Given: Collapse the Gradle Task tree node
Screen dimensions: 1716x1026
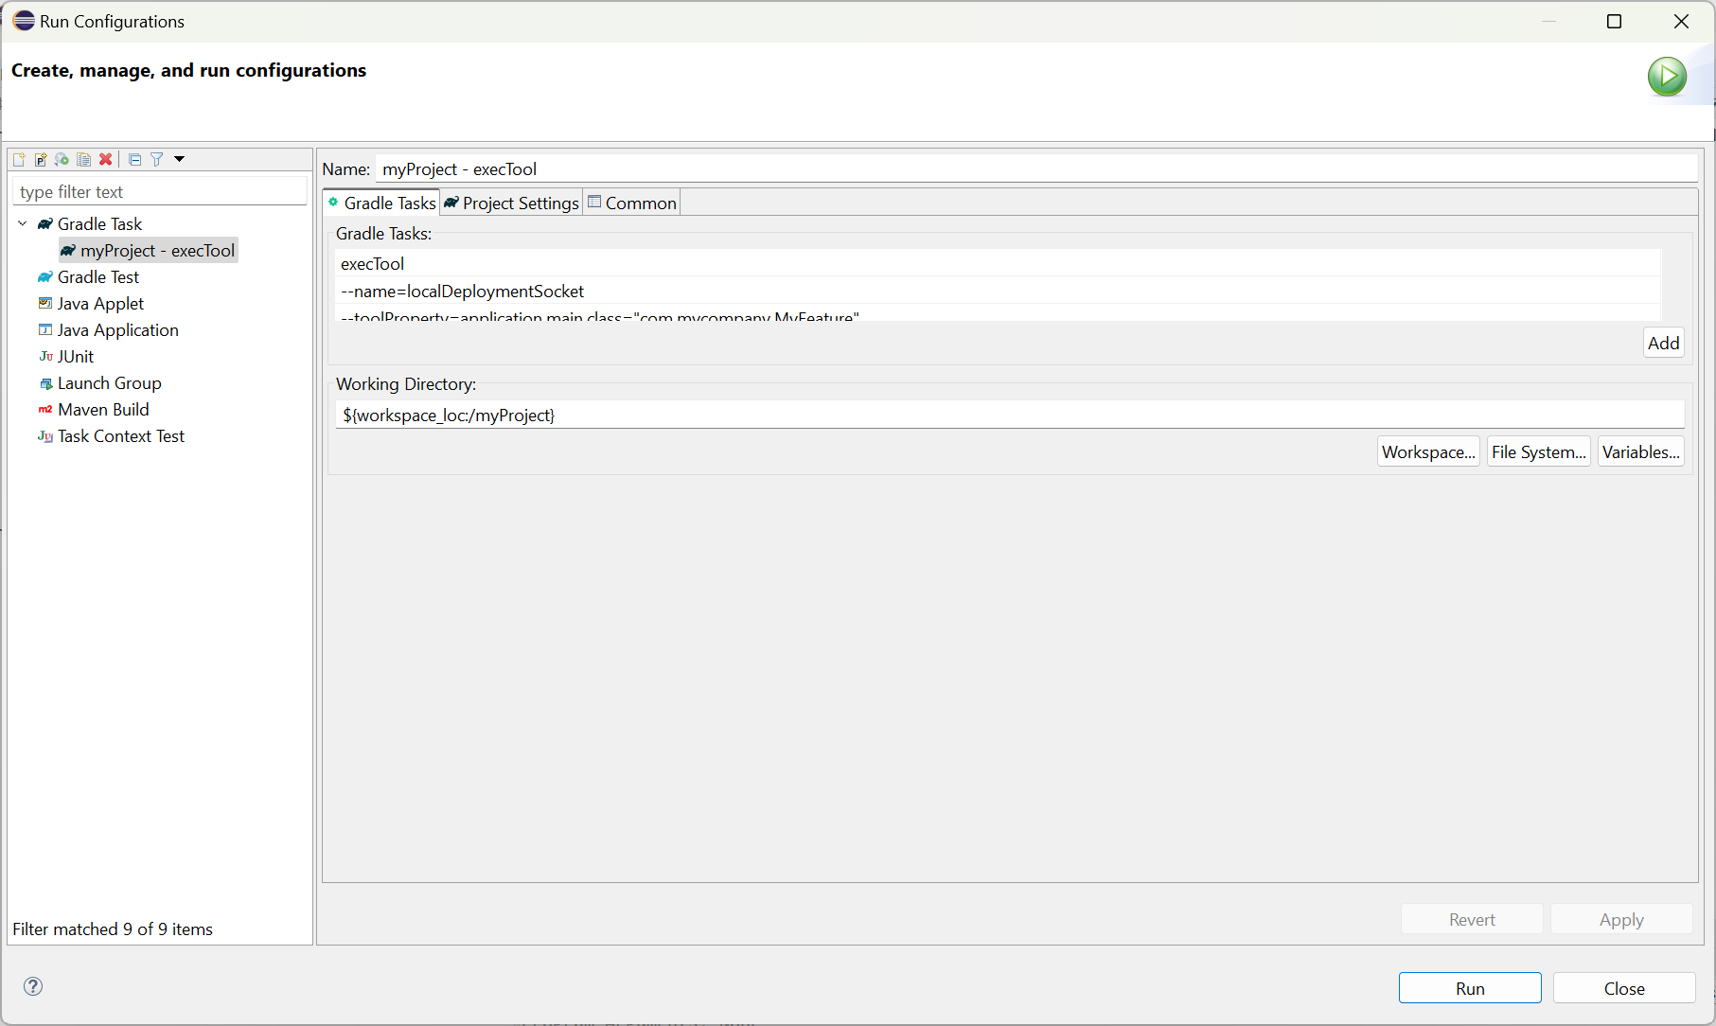Looking at the screenshot, I should tap(23, 224).
